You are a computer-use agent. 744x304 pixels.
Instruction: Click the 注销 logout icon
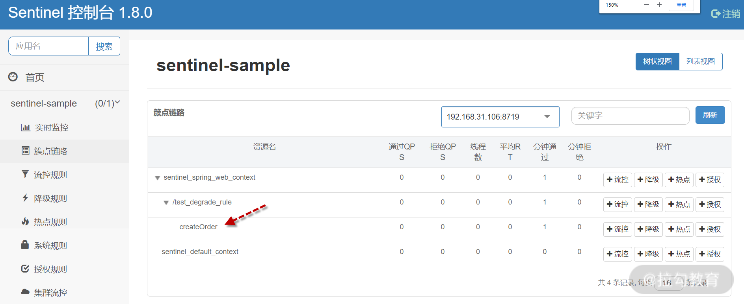[716, 14]
